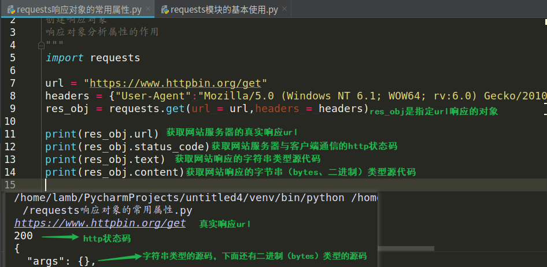Screen dimensions: 547x267
Task: Click the yellow warning marker in the editor stripe
Action: [x=546, y=22]
